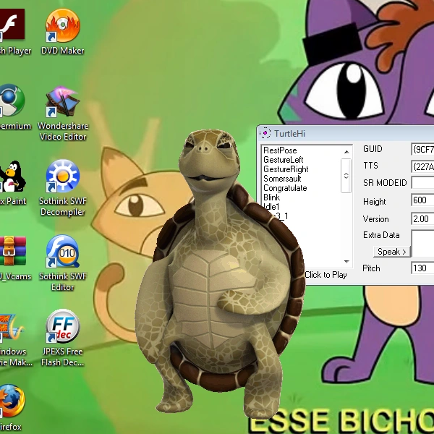Select GestureLeft animation in list
Viewport: 434px width, 434px height.
pos(283,160)
